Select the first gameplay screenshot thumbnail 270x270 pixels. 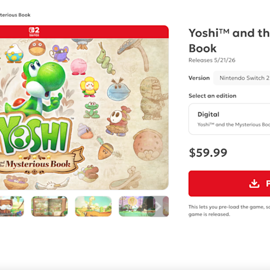12,206
